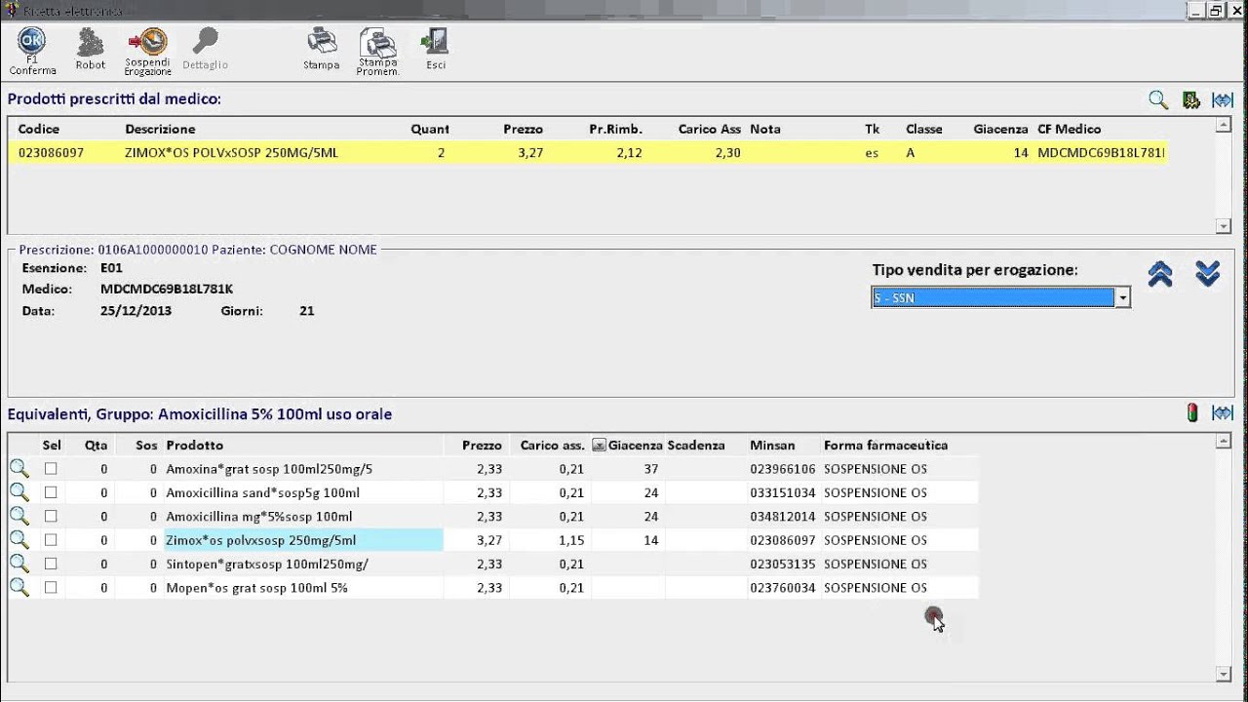This screenshot has width=1248, height=702.
Task: Click the green export icon near prescribed products
Action: [1190, 99]
